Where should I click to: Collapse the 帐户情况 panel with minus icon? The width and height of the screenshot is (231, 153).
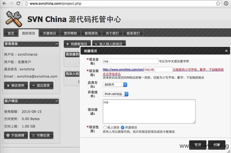coord(57,101)
